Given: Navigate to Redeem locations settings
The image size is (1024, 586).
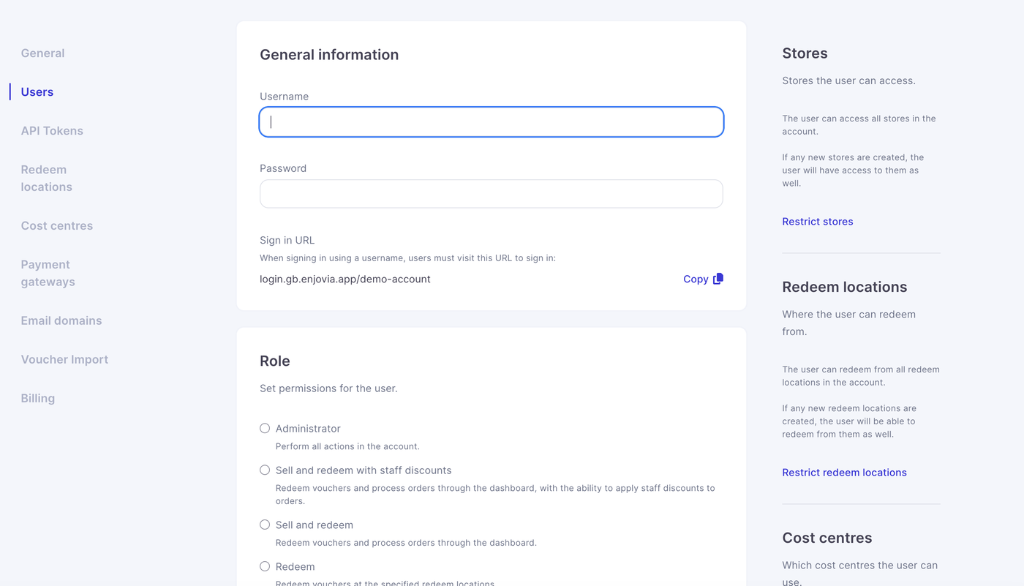Looking at the screenshot, I should [46, 179].
